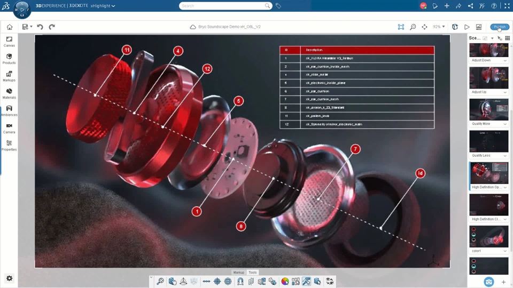The width and height of the screenshot is (513, 288).
Task: Switch to the Markup tab
Action: [x=238, y=273]
